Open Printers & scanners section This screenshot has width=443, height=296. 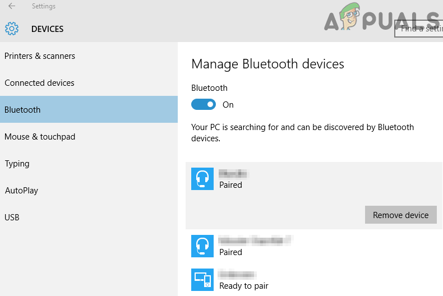tap(40, 56)
